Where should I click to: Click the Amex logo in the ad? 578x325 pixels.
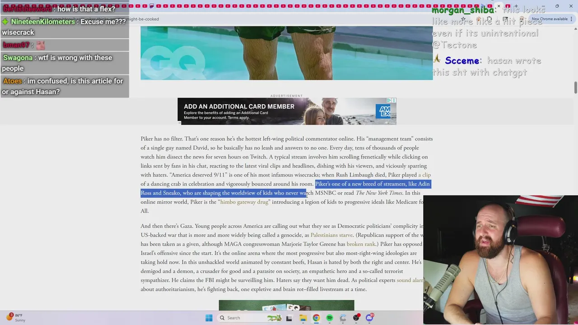tap(383, 111)
